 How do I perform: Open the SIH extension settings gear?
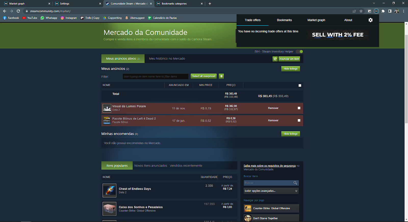tap(371, 20)
